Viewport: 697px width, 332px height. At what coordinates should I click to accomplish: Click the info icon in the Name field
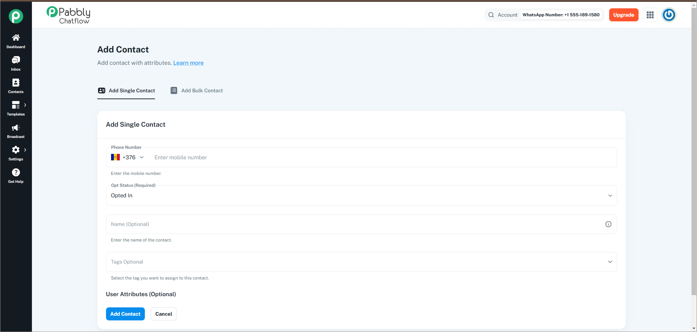click(608, 224)
